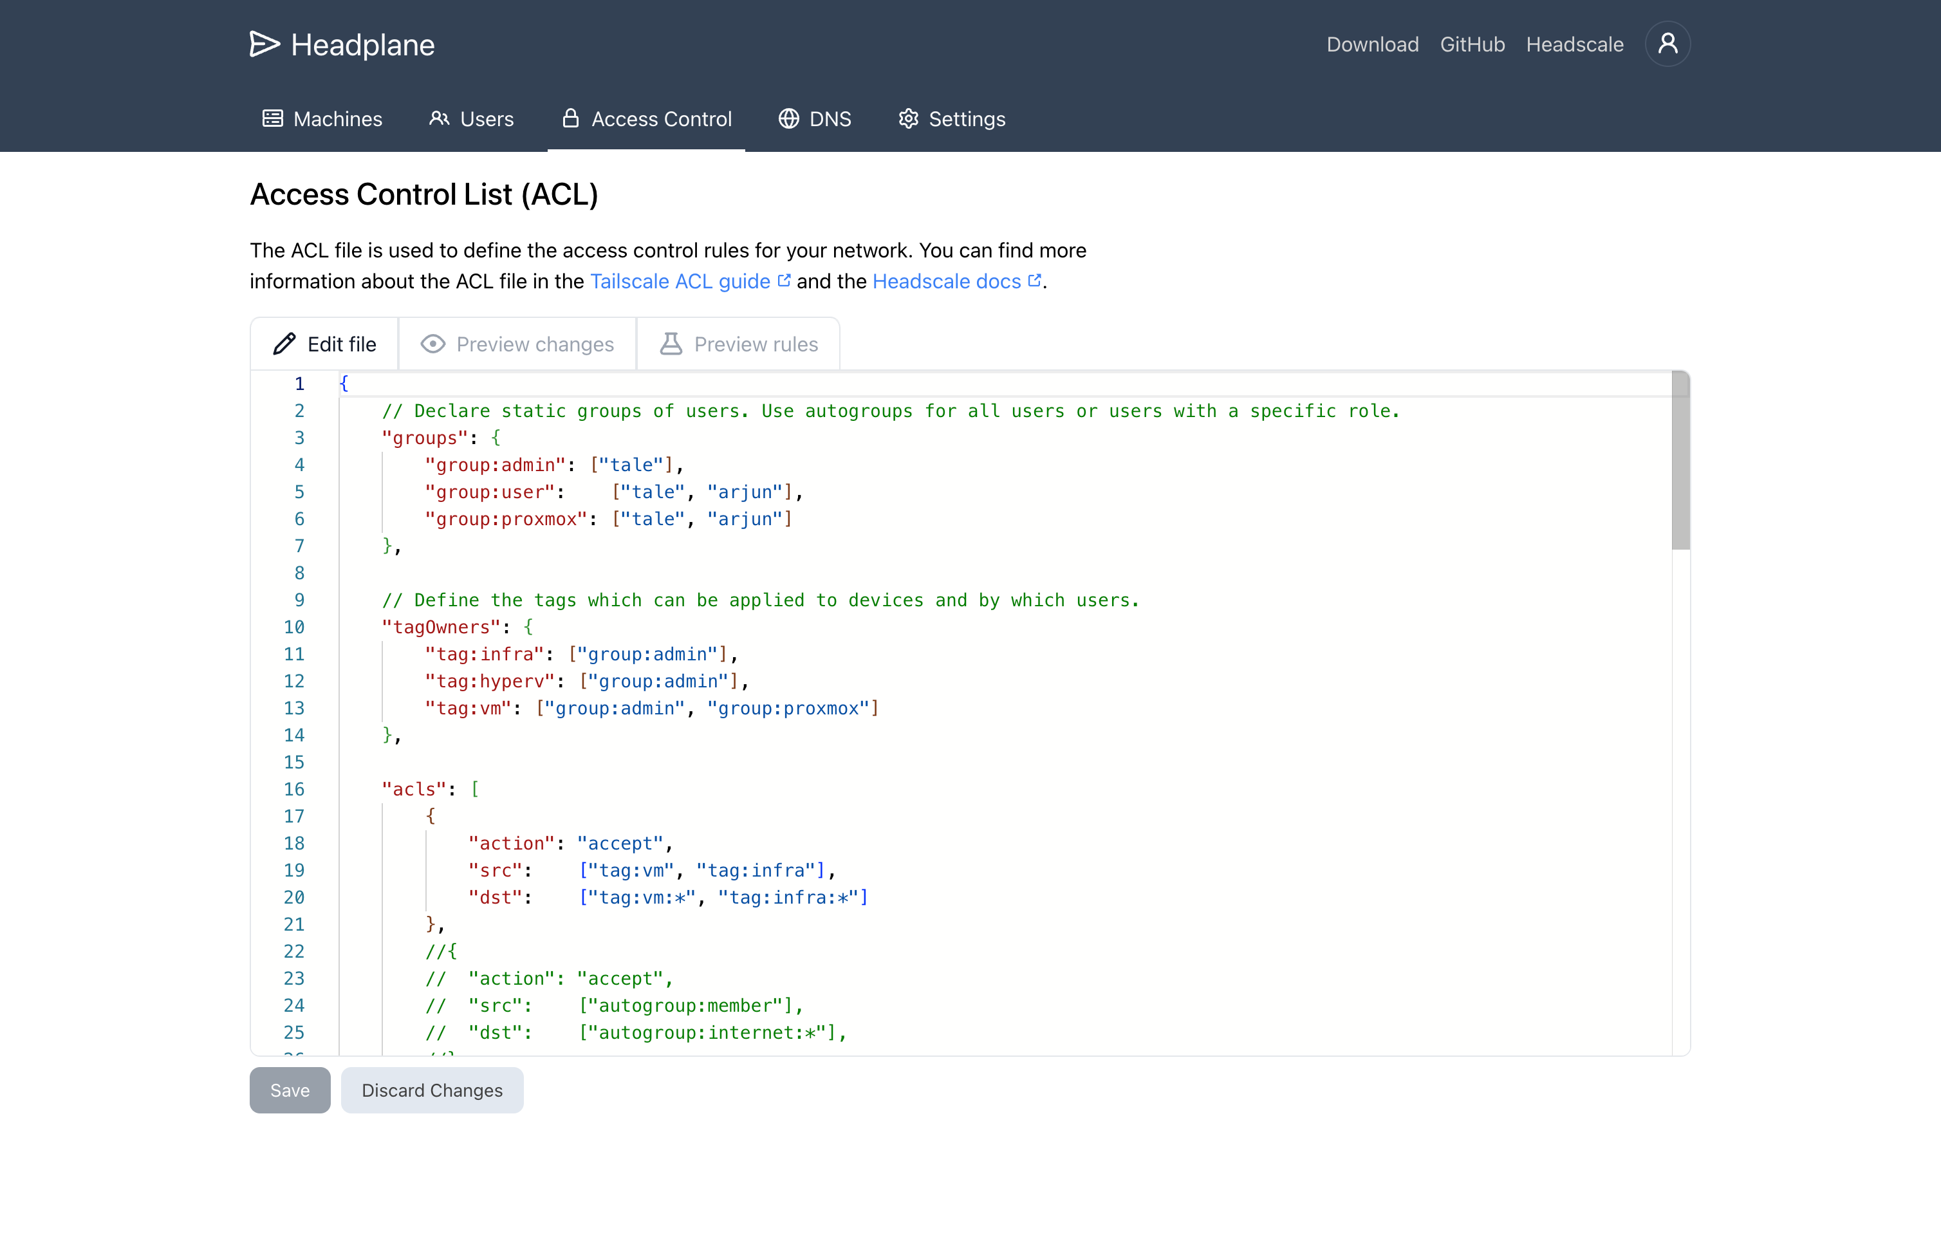Click the comment on line 9

pos(761,600)
